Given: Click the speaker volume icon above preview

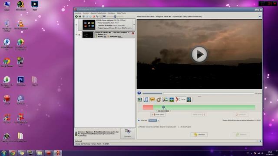Looking at the screenshot, I should (260, 16).
